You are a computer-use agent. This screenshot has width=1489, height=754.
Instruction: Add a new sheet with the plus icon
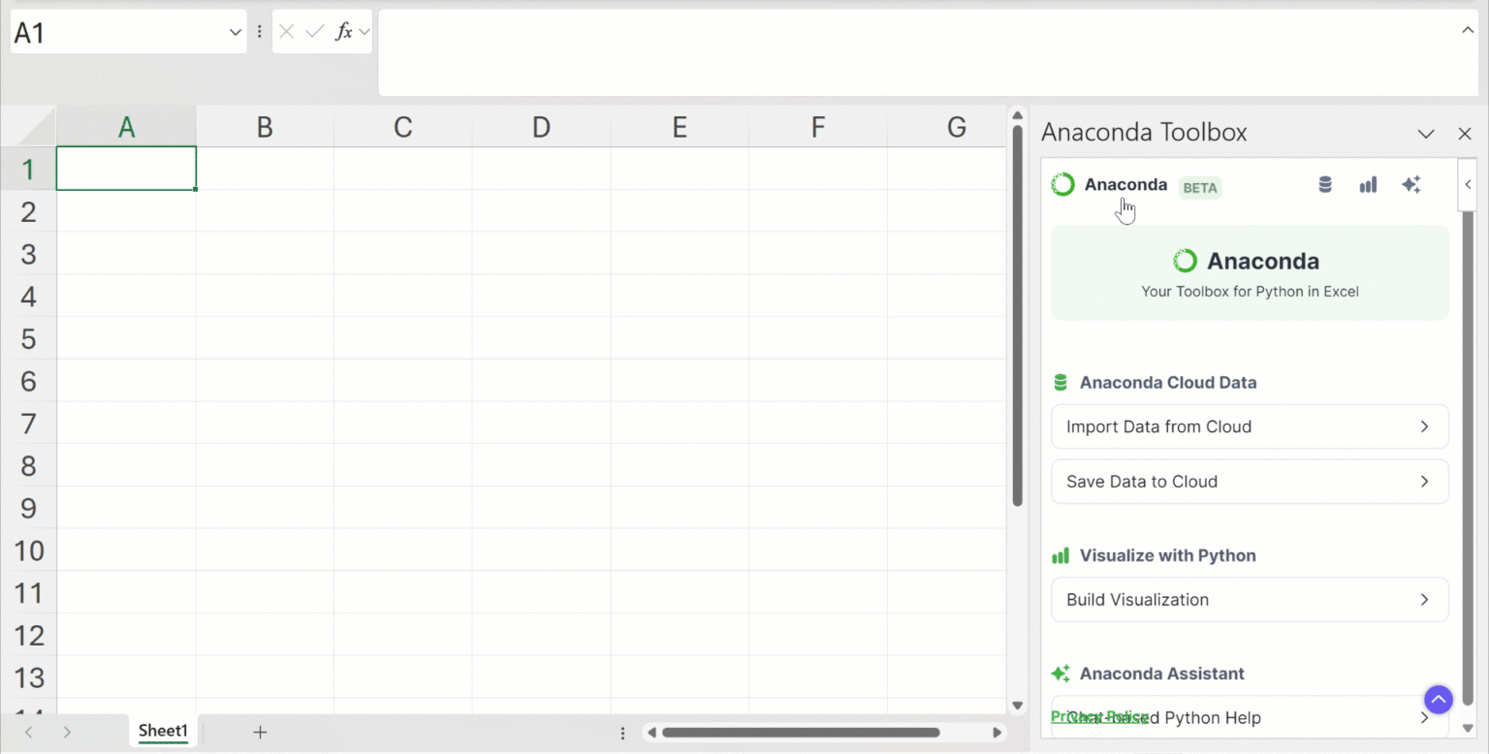(260, 732)
